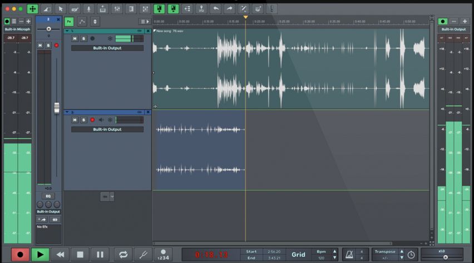Open track 2 Built-in Output selector
Viewport: 474px width, 263px height.
[x=107, y=130]
